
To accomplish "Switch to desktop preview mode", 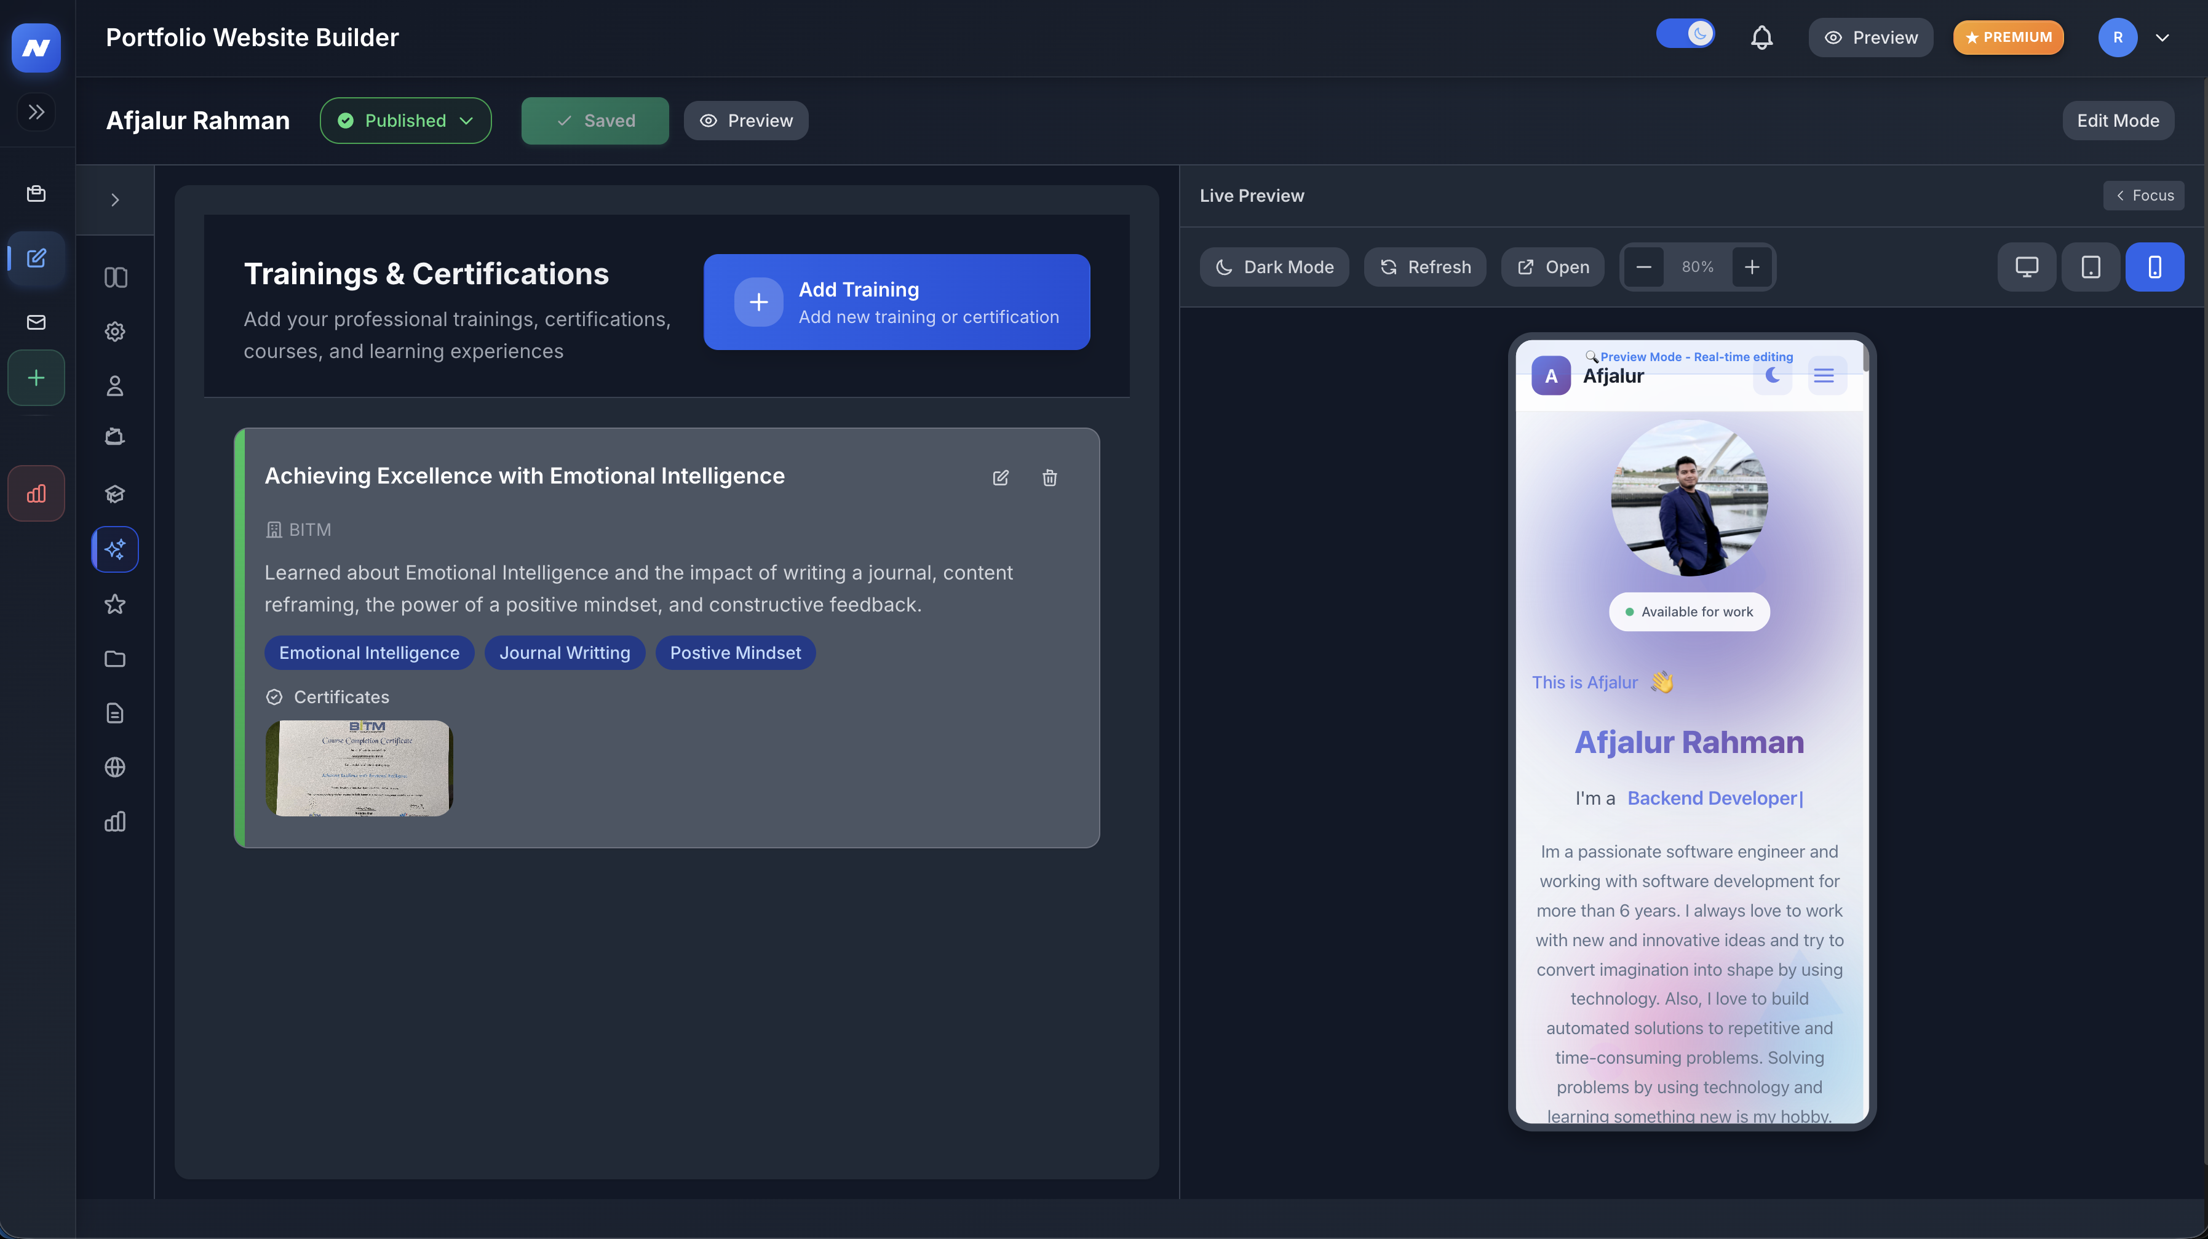I will click(2027, 266).
